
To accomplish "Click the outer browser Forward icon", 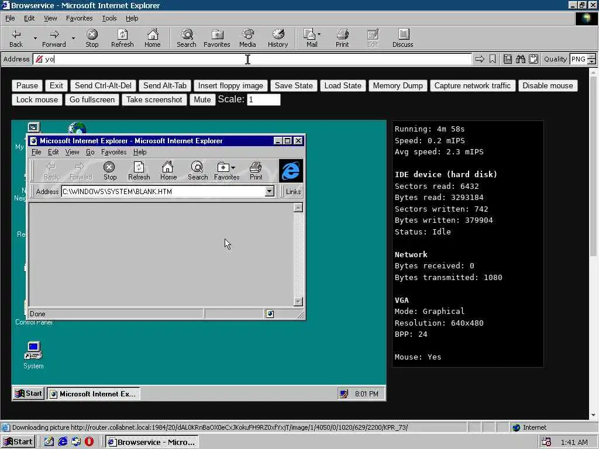I will coord(54,38).
